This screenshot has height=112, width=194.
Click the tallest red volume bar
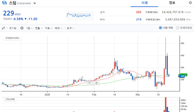tap(166, 104)
